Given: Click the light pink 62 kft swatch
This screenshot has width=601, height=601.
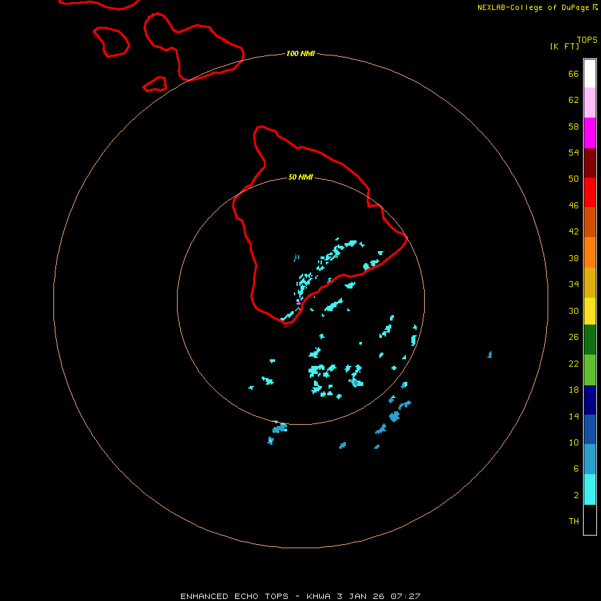Looking at the screenshot, I should (x=590, y=102).
